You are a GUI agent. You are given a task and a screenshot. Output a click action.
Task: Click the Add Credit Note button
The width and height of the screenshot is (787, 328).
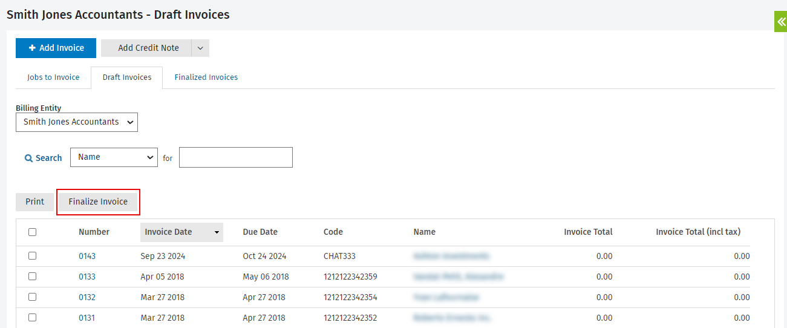click(x=146, y=48)
